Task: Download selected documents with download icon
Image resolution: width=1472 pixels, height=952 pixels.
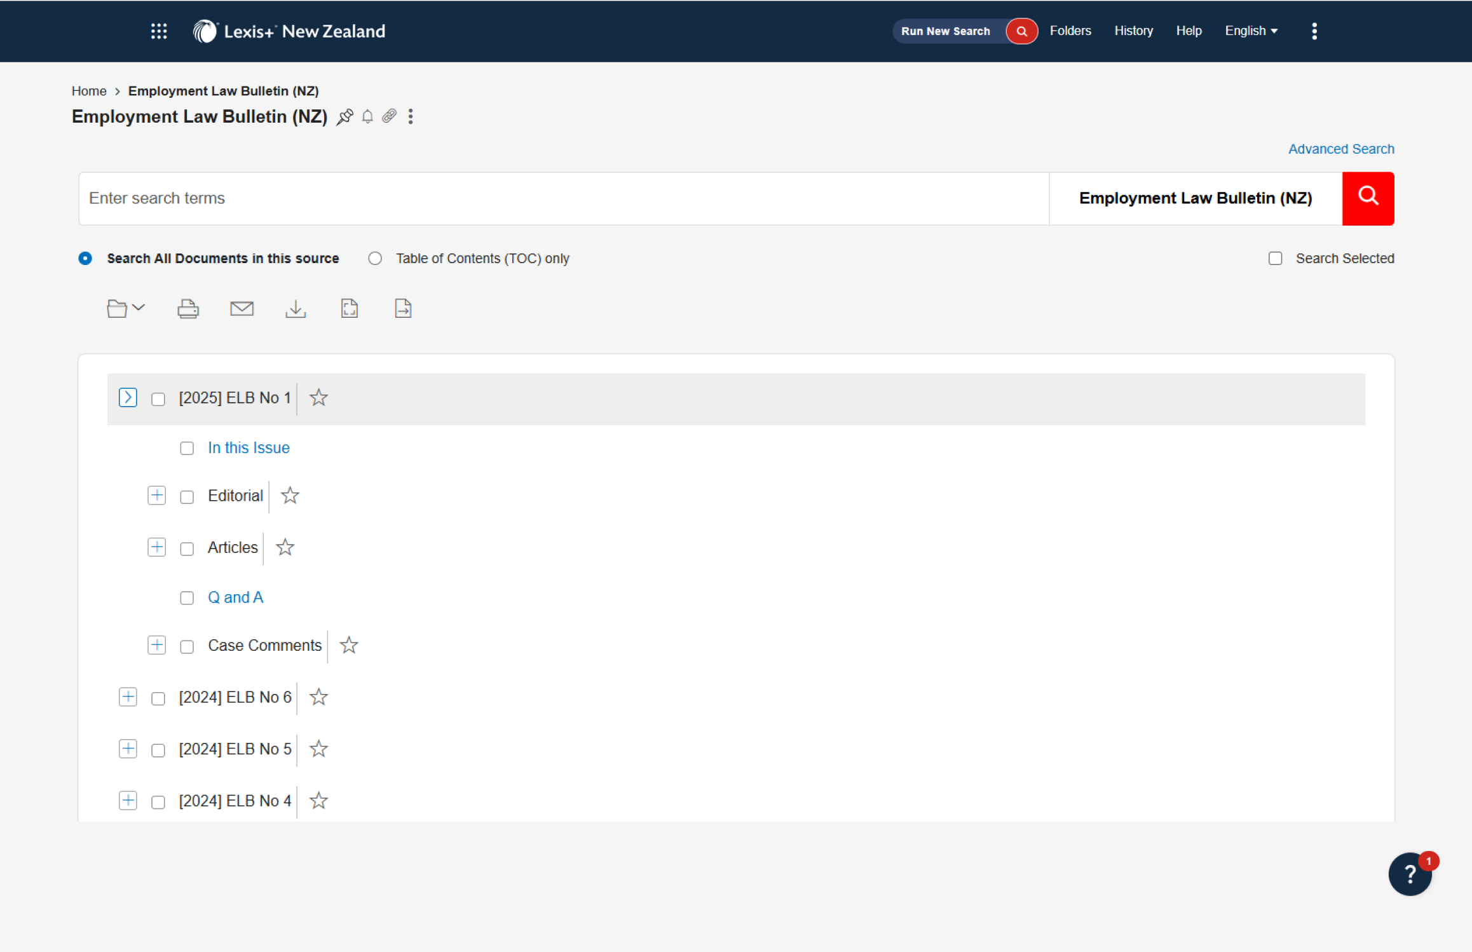Action: (296, 309)
